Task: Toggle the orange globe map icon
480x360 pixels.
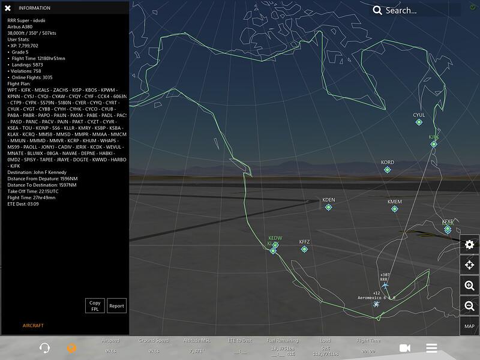Action: [71, 348]
